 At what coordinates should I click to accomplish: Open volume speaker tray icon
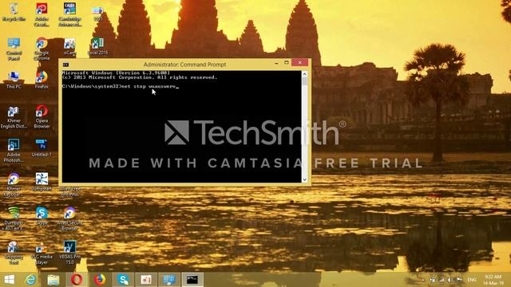pos(450,280)
